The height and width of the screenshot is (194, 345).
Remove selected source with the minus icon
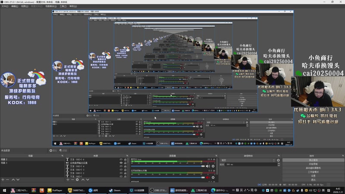tap(72, 180)
